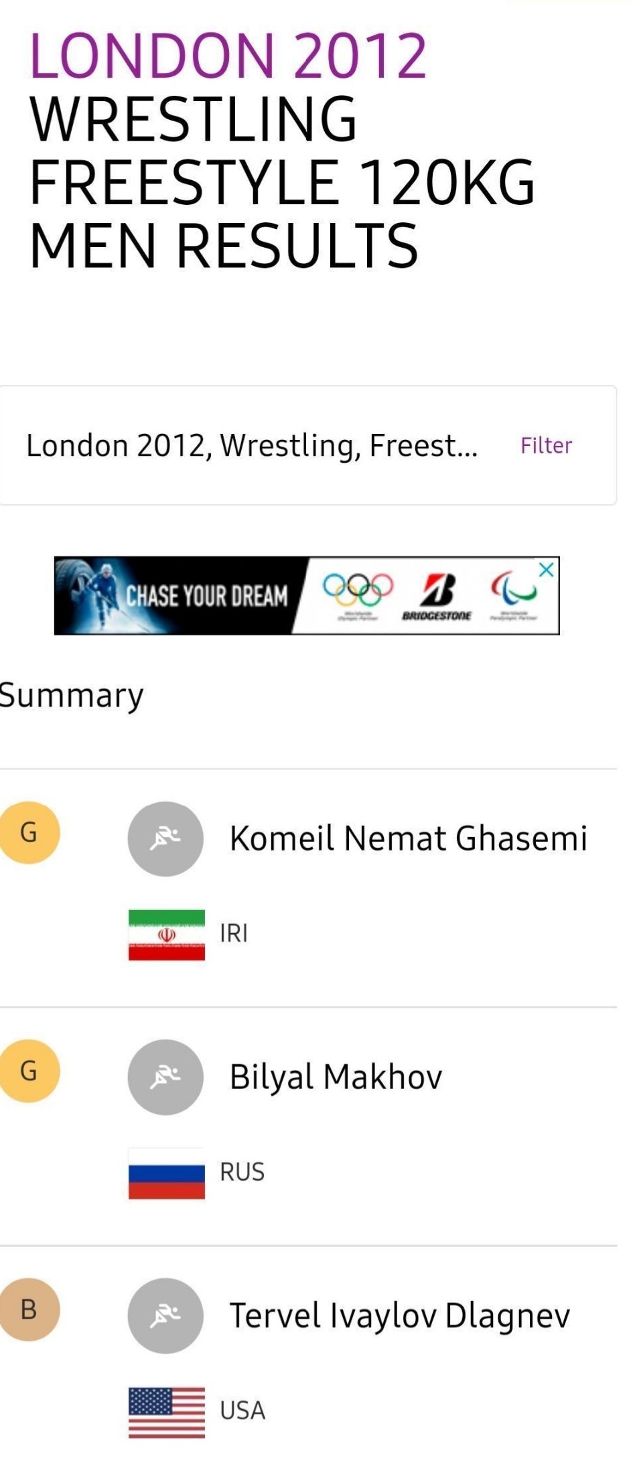This screenshot has width=631, height=1476.
Task: Close the Bridgestone ad with X icon
Action: pyautogui.click(x=547, y=570)
